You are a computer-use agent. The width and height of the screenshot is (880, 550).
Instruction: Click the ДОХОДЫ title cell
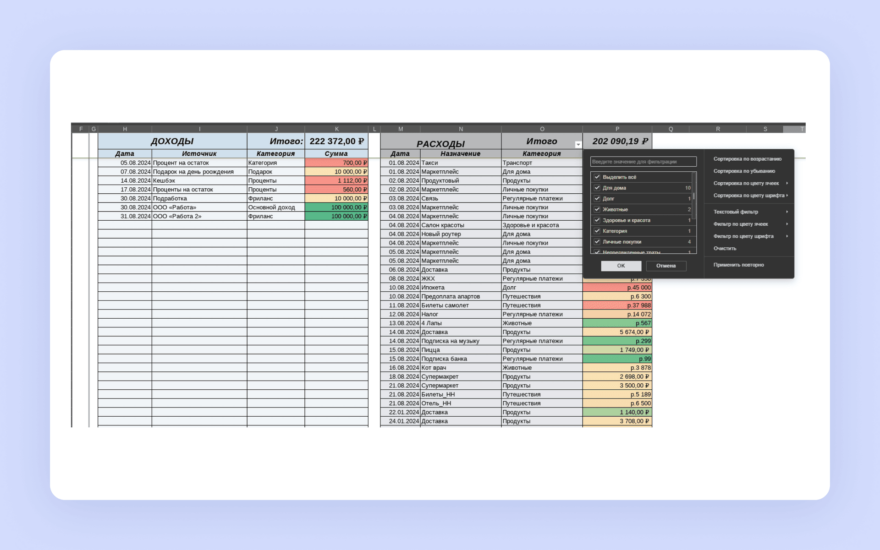pyautogui.click(x=172, y=141)
